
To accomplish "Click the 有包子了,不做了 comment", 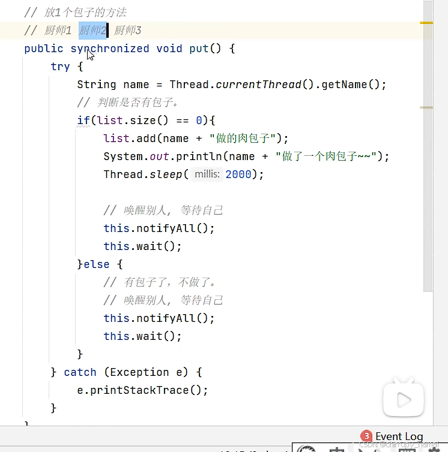I will [160, 282].
